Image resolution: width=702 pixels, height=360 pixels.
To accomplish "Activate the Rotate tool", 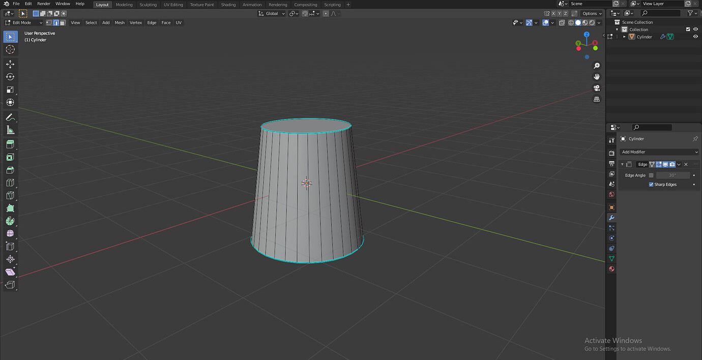I will point(10,77).
